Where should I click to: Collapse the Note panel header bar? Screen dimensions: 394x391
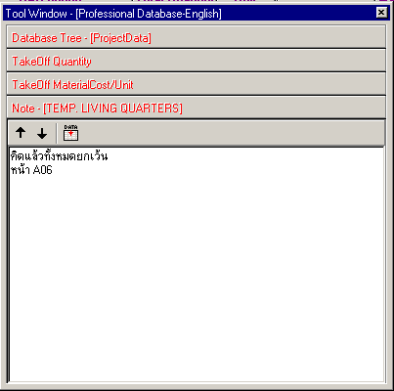(x=197, y=108)
